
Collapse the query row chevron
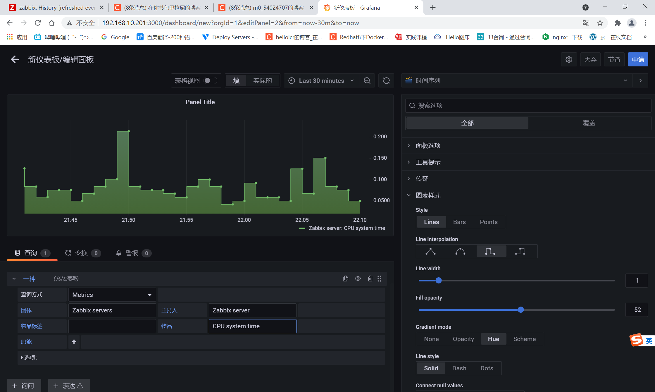tap(14, 279)
